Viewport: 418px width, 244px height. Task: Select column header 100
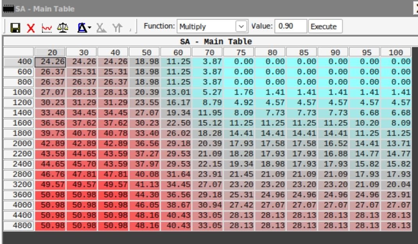click(x=396, y=52)
